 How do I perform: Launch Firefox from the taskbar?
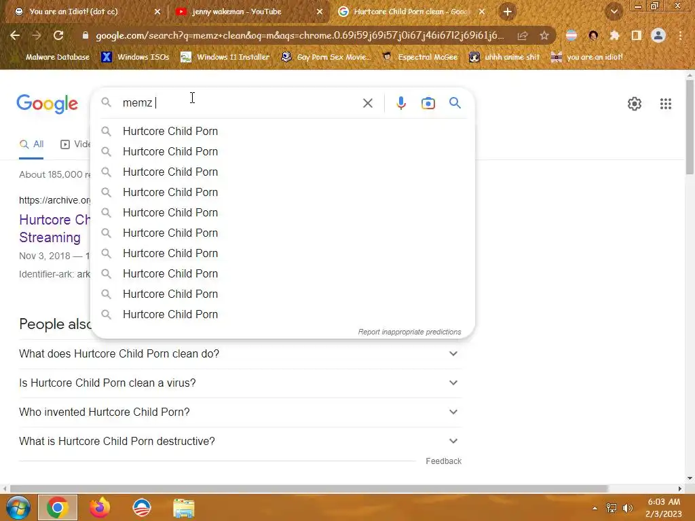coord(99,507)
